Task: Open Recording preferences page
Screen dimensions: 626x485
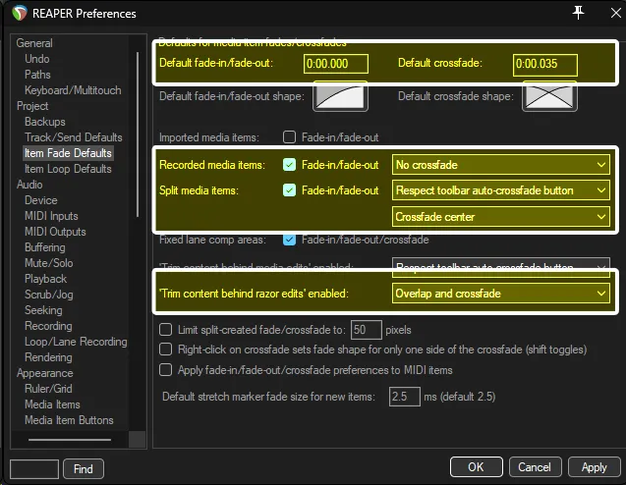Action: coord(48,326)
